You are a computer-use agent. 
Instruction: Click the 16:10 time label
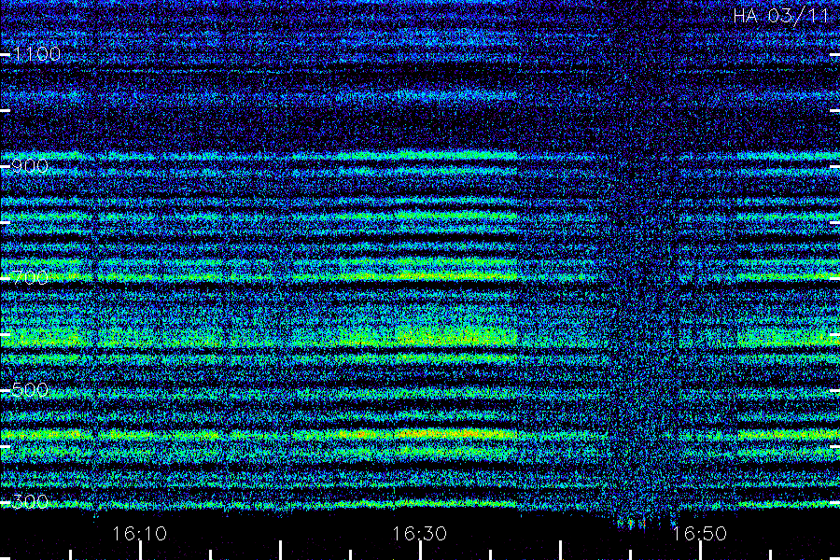click(x=140, y=534)
